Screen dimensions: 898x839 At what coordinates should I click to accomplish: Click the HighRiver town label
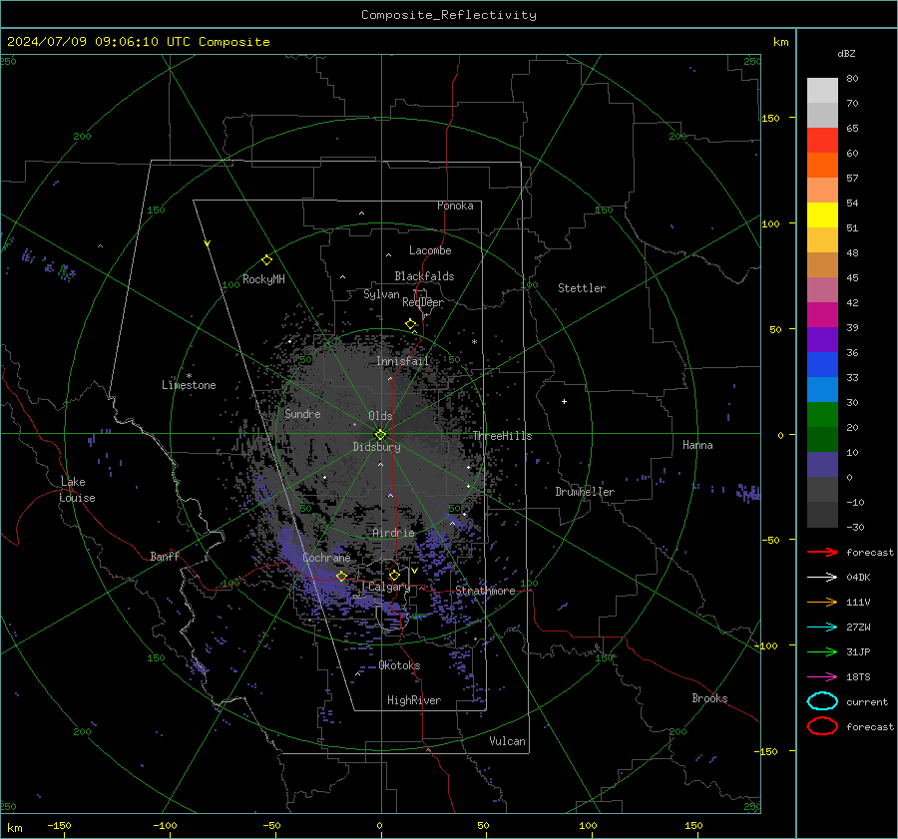pyautogui.click(x=414, y=700)
